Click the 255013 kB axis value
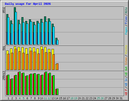The image size is (129, 101). coord(4,75)
